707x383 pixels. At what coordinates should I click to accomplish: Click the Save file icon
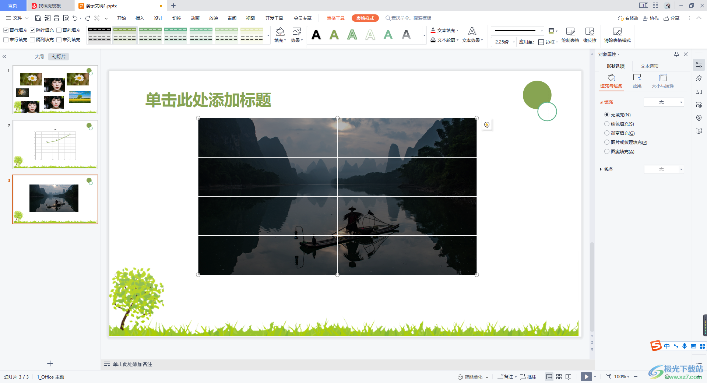point(38,18)
